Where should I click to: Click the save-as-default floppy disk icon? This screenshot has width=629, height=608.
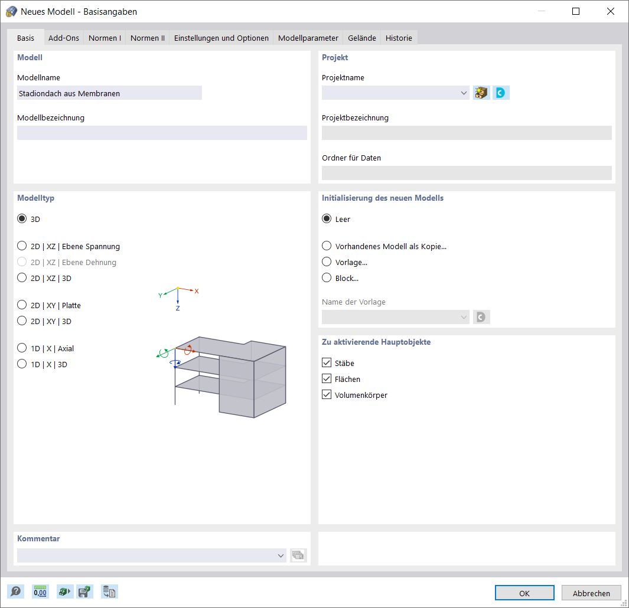click(x=85, y=591)
